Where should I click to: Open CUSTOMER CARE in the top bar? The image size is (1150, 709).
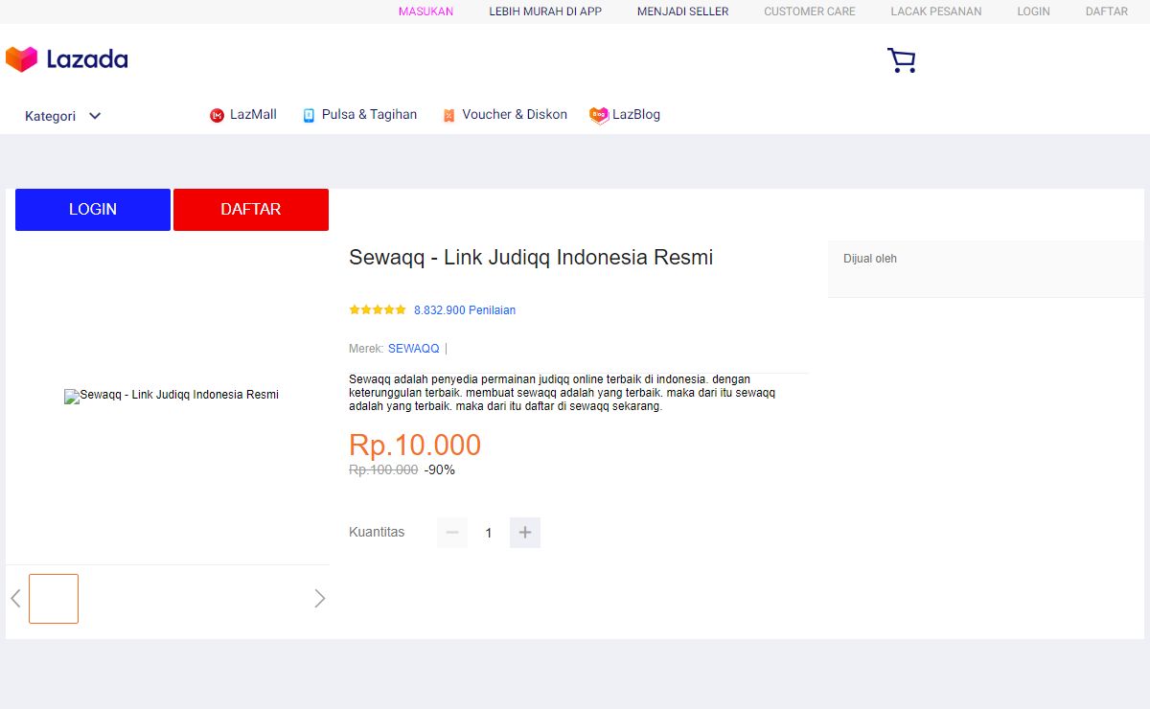(x=810, y=11)
